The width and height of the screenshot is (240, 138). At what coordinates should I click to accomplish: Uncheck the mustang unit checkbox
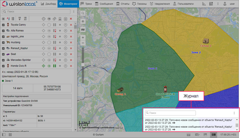pyautogui.click(x=3, y=42)
